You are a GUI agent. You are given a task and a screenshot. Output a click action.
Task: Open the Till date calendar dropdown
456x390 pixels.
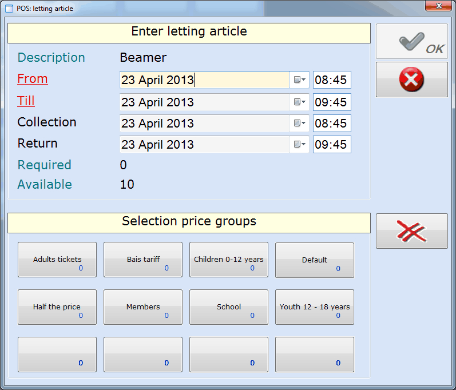[300, 102]
